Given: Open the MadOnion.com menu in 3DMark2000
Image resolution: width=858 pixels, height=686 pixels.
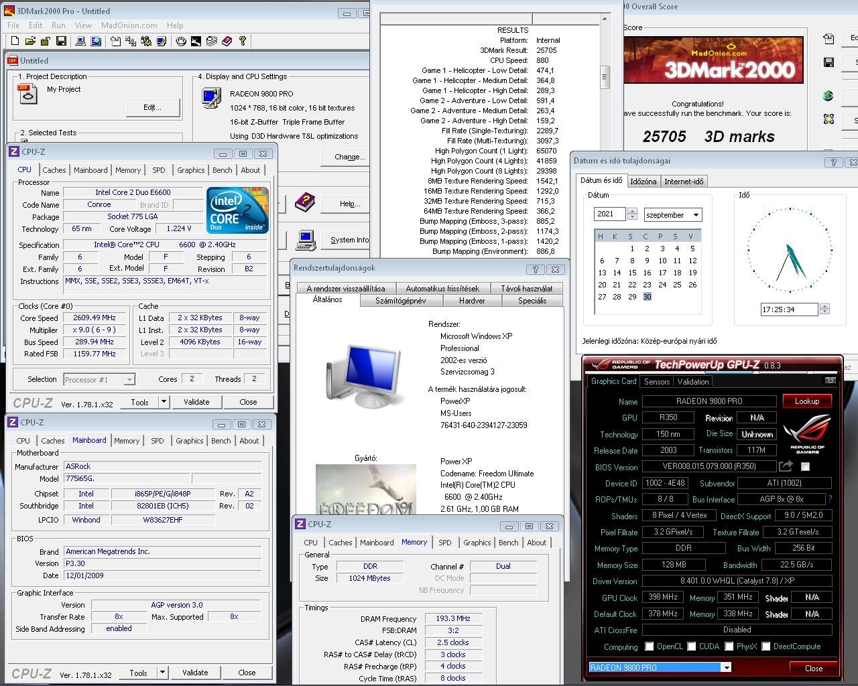Looking at the screenshot, I should click(x=129, y=25).
